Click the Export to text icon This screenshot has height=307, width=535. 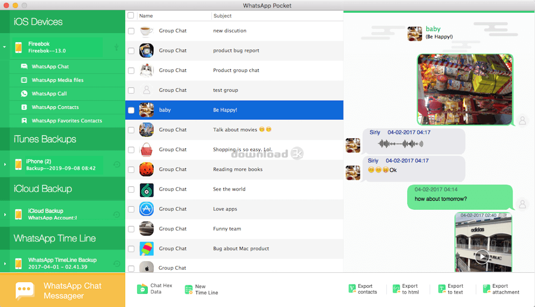pyautogui.click(x=442, y=289)
